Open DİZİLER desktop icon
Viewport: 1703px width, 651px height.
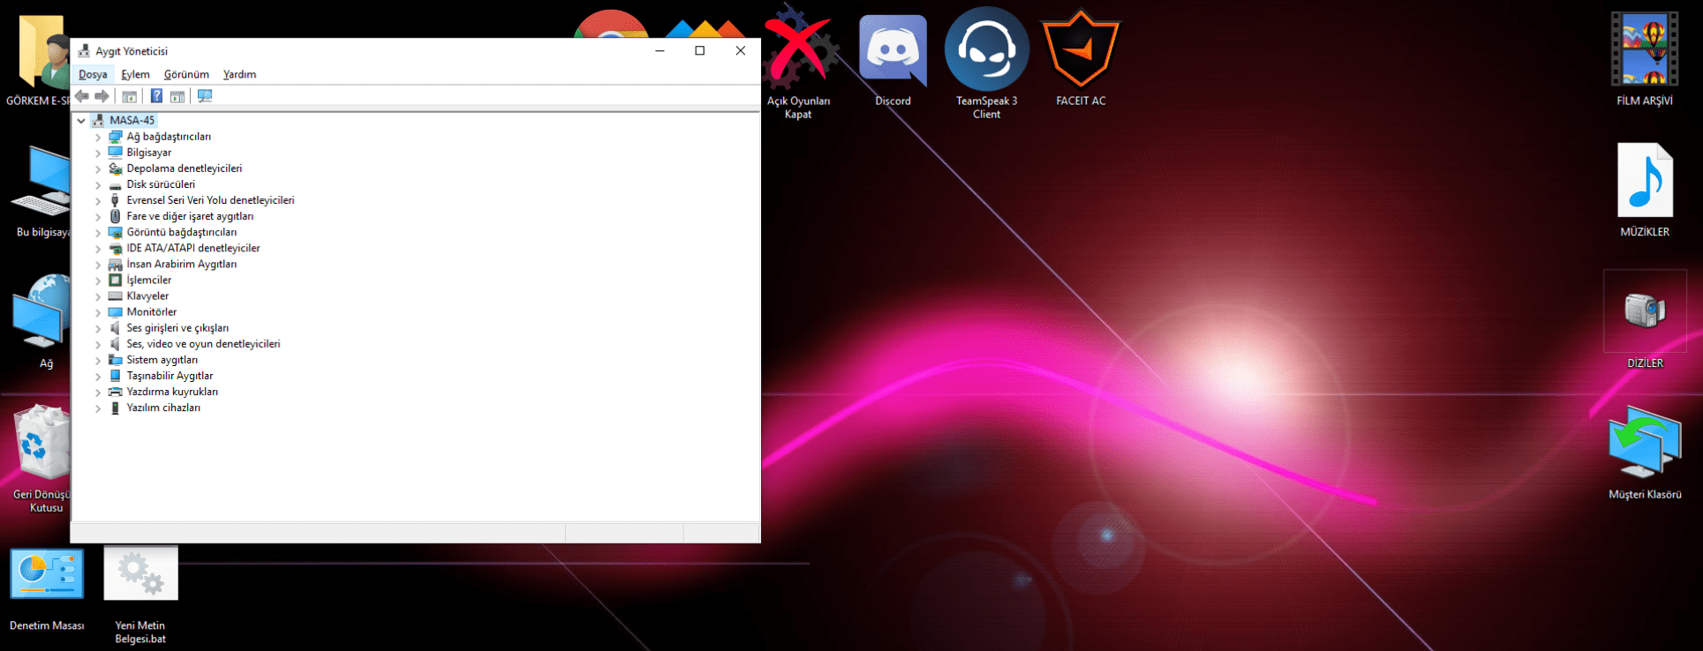(x=1645, y=319)
